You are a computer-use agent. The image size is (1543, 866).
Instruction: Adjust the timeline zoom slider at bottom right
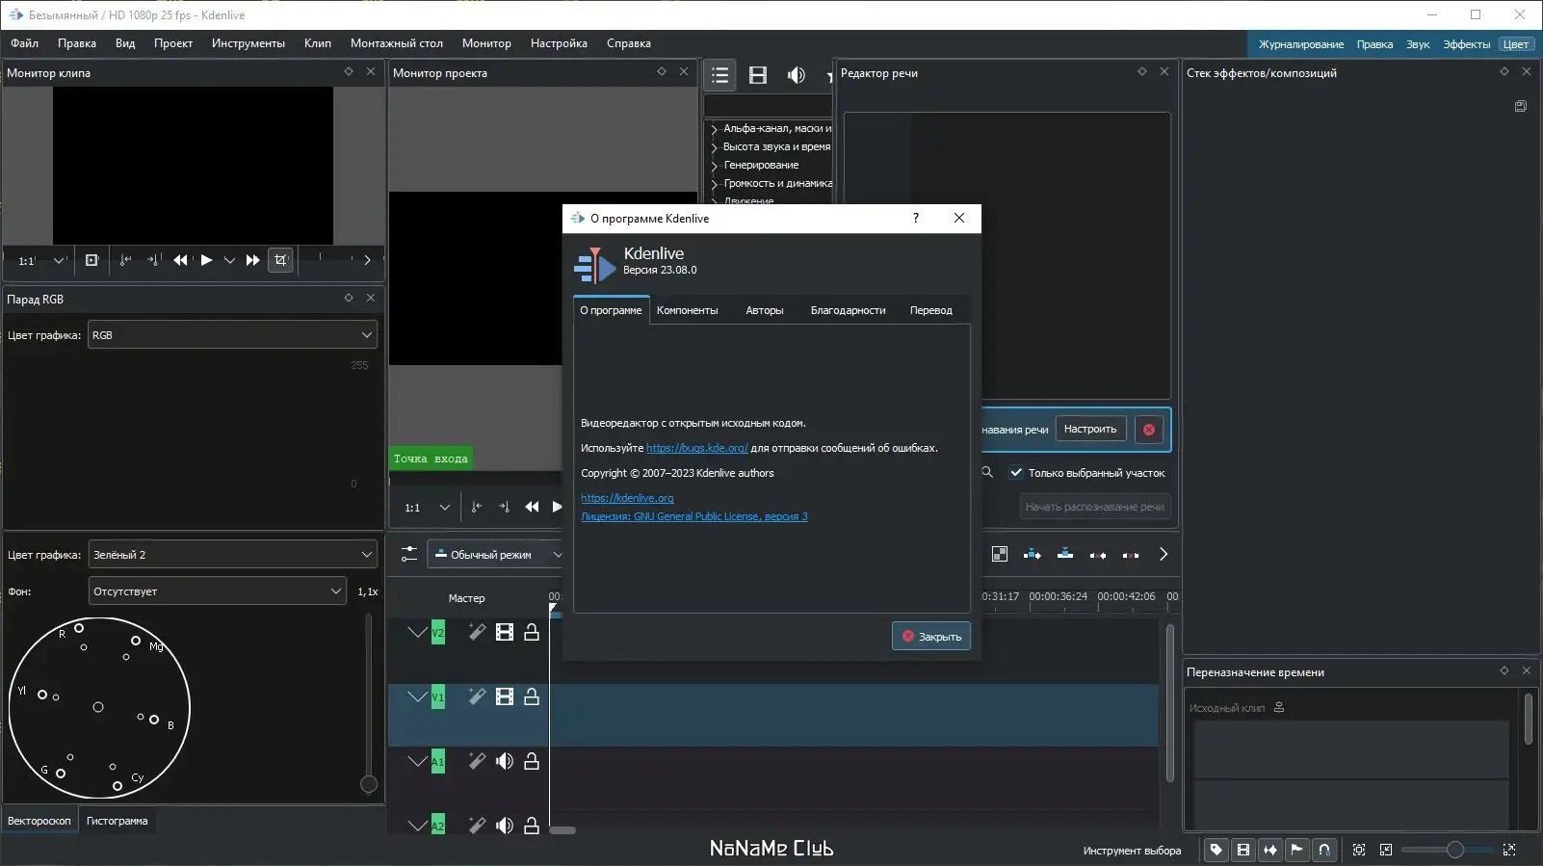coord(1454,850)
